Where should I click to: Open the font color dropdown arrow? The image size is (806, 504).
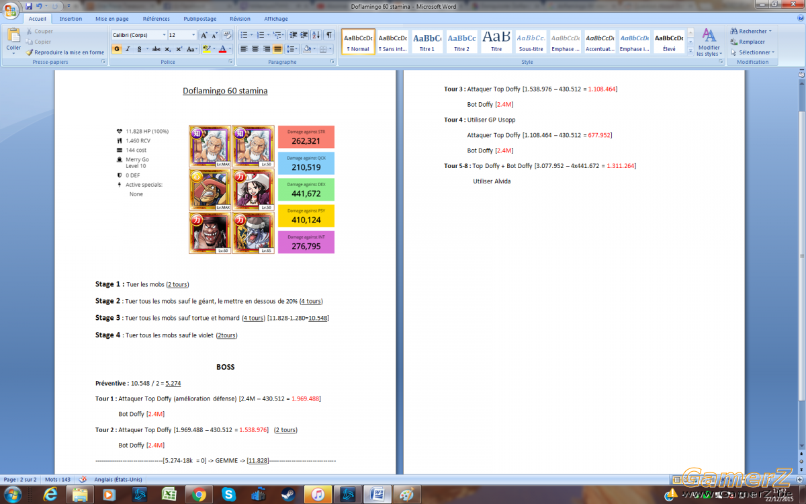pyautogui.click(x=230, y=49)
